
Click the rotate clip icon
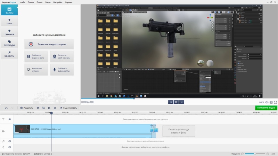(x=49, y=108)
